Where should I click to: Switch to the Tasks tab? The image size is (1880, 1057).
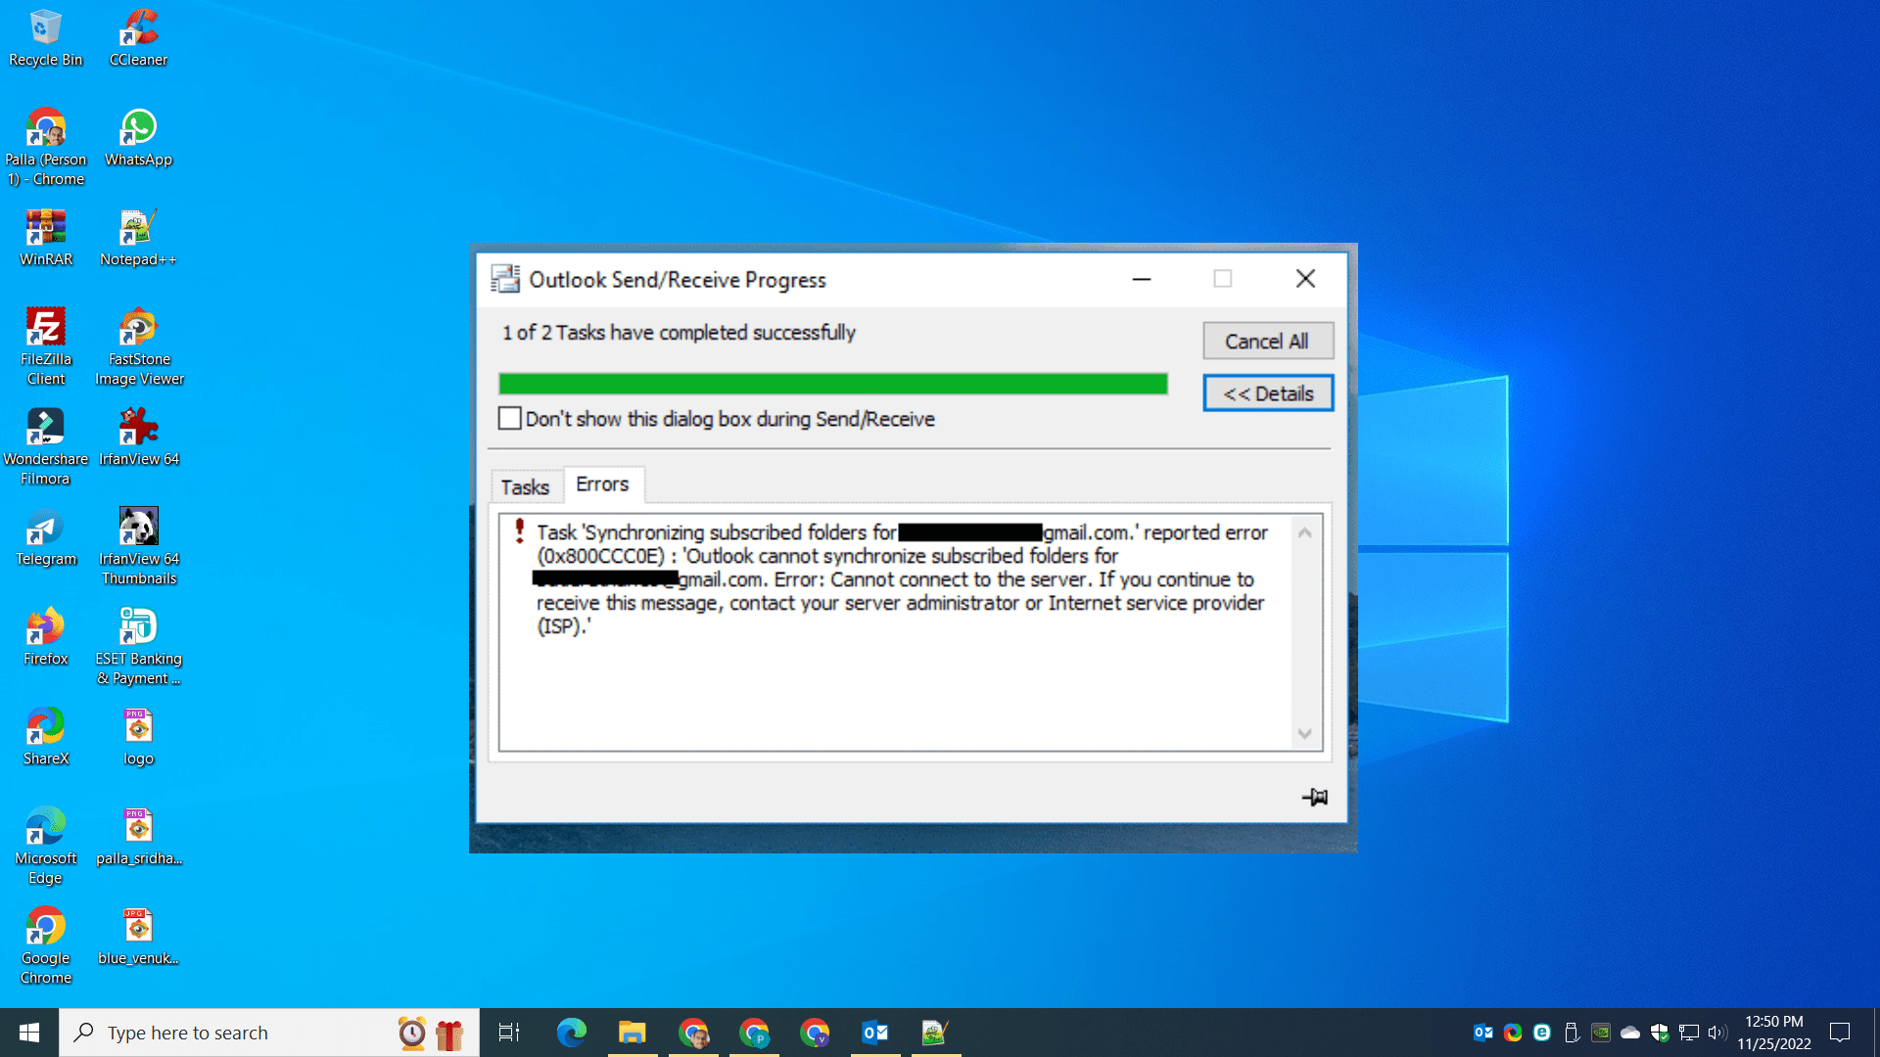(x=526, y=486)
